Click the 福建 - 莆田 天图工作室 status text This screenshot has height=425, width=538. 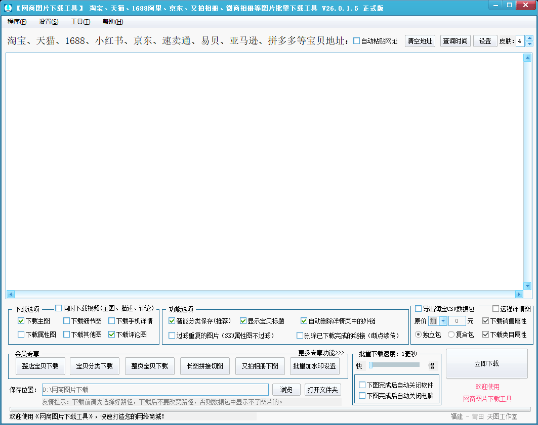click(484, 416)
